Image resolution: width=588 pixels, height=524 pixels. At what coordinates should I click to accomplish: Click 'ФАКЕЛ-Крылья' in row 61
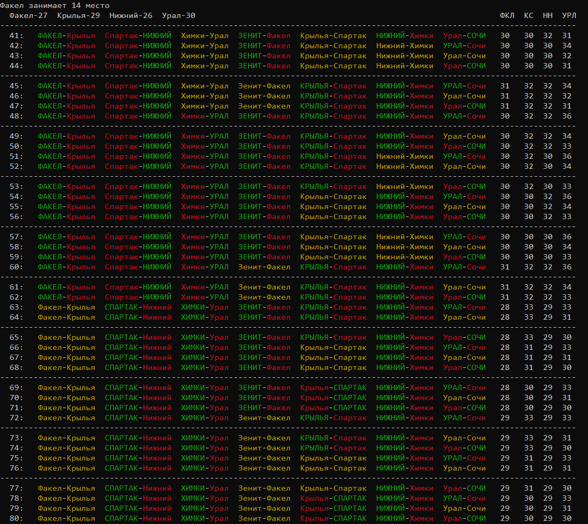point(66,287)
